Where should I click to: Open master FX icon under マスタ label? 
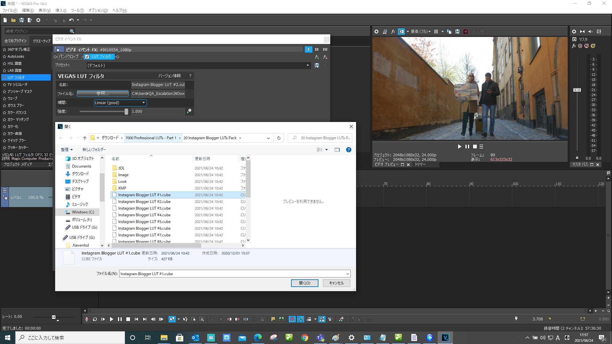pyautogui.click(x=574, y=46)
